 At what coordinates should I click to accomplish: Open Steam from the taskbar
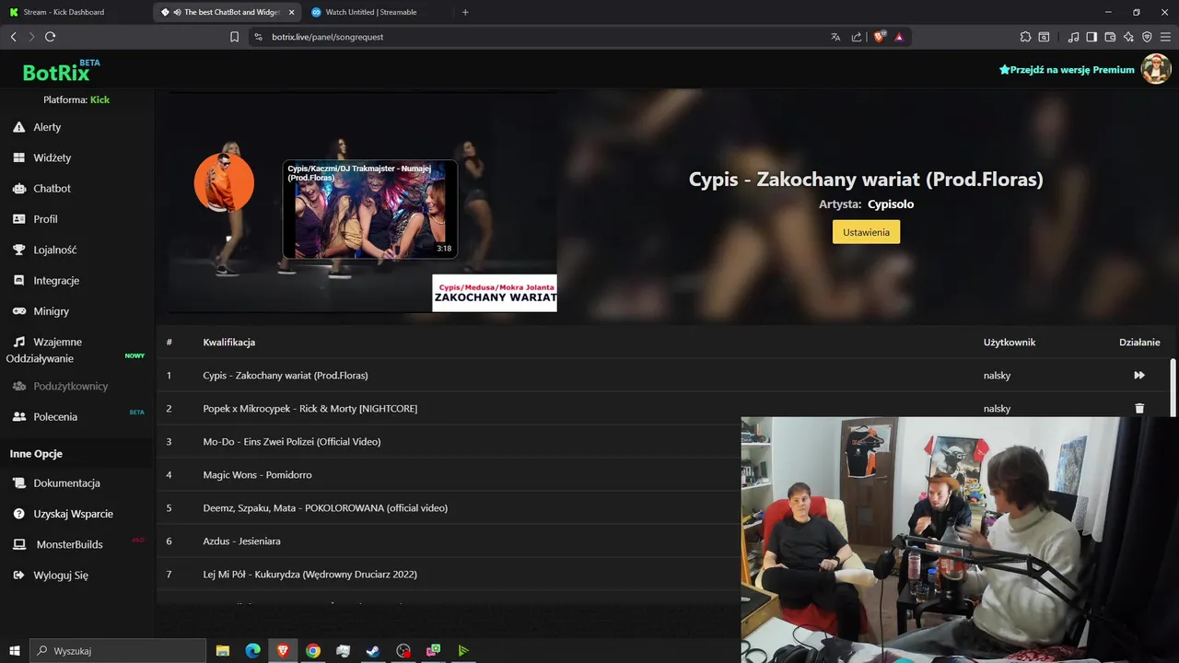tap(373, 651)
